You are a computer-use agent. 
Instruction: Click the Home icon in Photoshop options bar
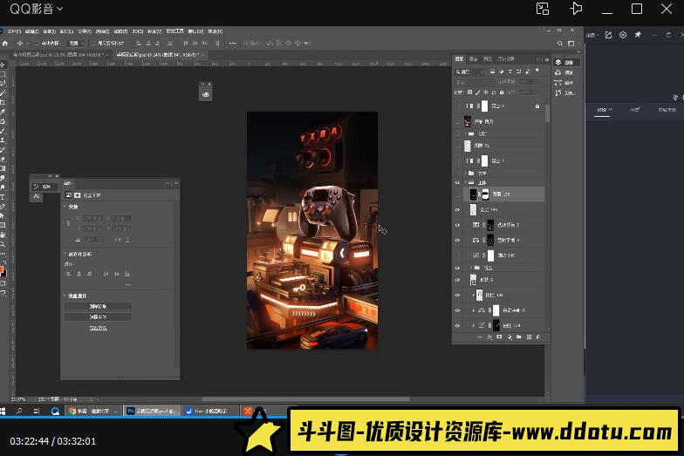[5, 44]
